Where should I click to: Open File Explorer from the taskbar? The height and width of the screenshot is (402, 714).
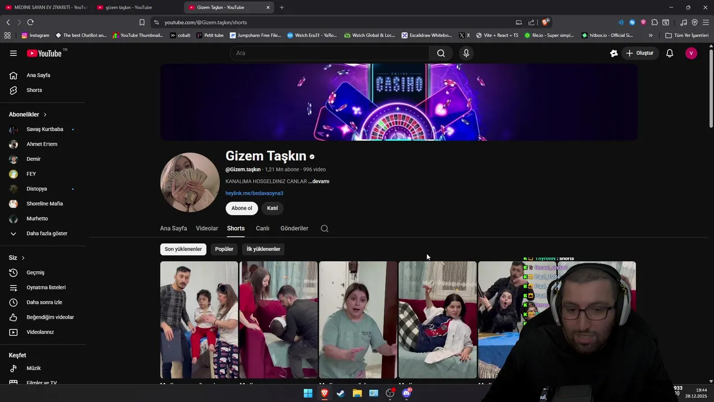coord(357,393)
